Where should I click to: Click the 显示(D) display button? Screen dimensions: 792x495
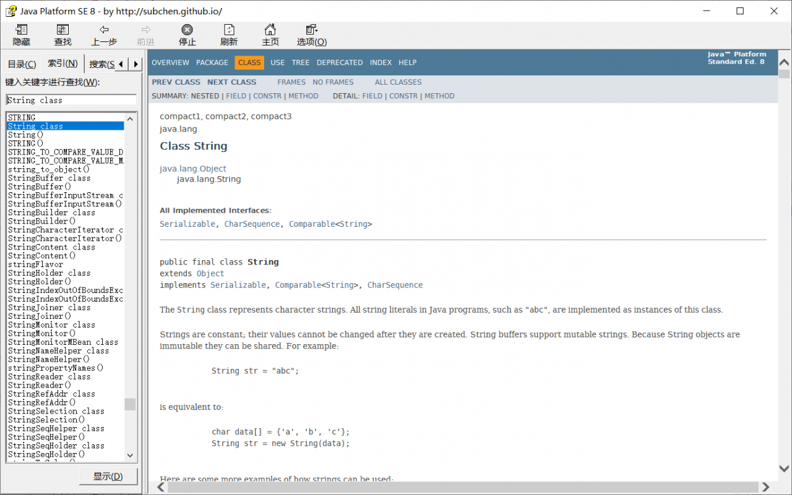click(x=108, y=476)
